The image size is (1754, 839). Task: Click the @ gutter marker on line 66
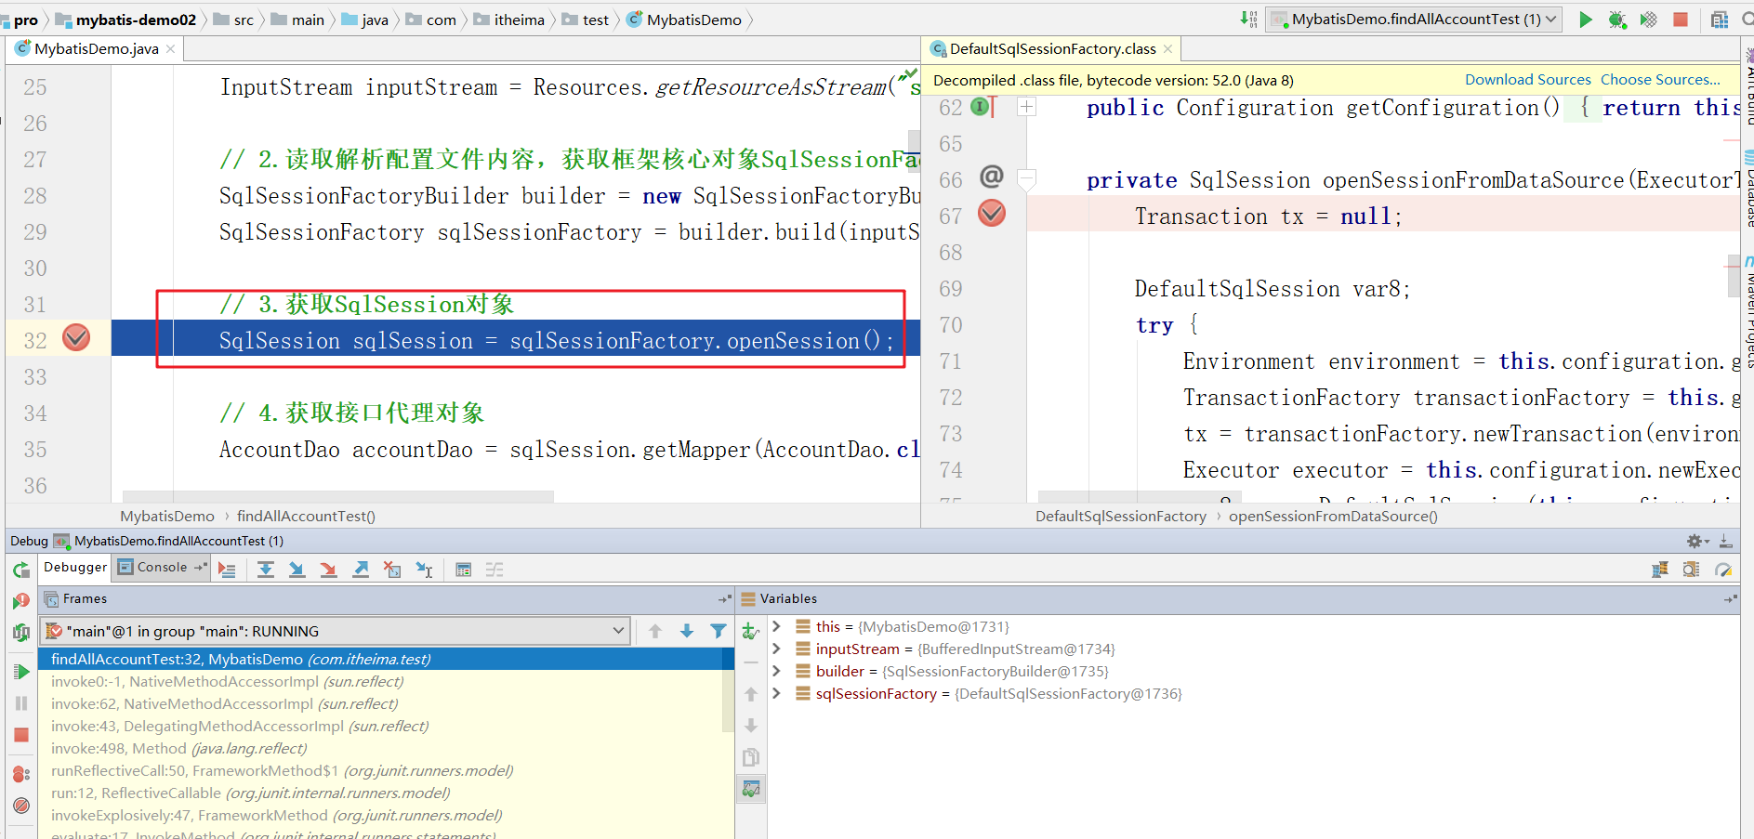pos(992,177)
